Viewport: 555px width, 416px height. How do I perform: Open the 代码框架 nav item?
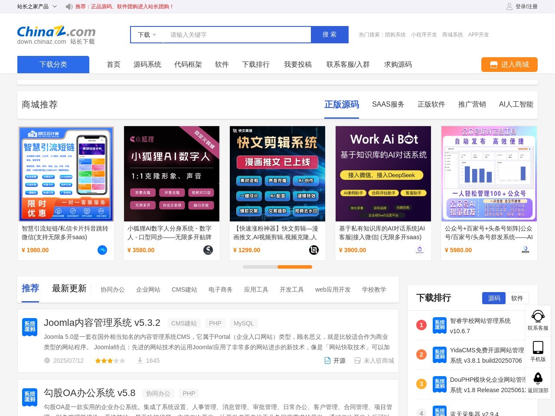pyautogui.click(x=188, y=65)
